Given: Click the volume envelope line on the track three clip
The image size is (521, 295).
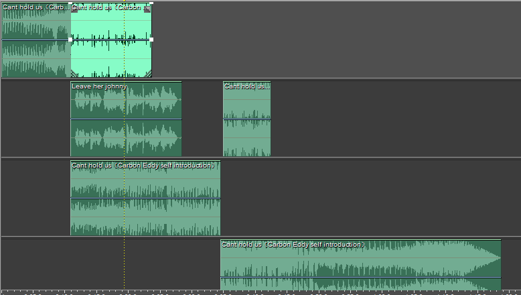Looking at the screenshot, I should coord(145,198).
